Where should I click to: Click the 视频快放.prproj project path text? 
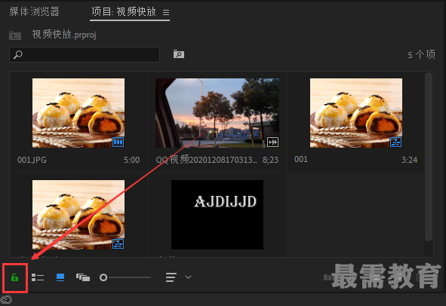click(64, 35)
